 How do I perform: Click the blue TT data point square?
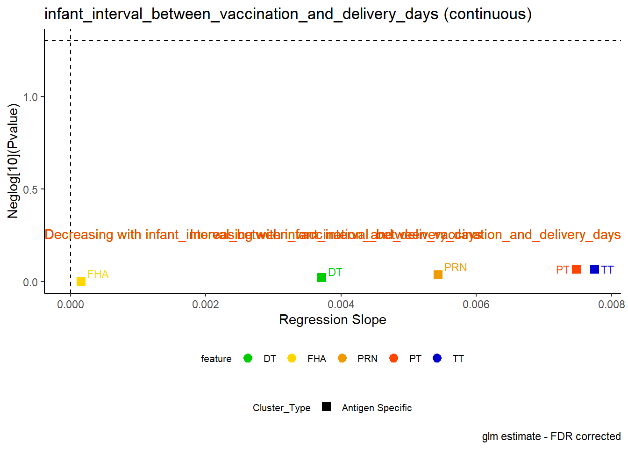coord(594,269)
